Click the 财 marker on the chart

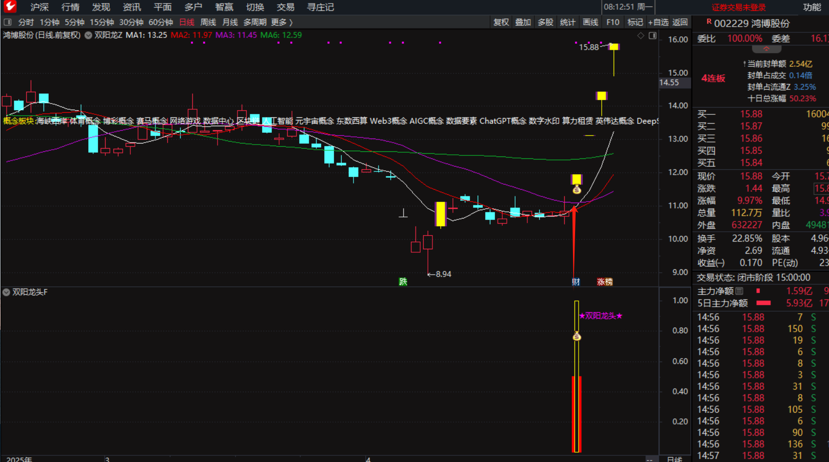[x=576, y=282]
